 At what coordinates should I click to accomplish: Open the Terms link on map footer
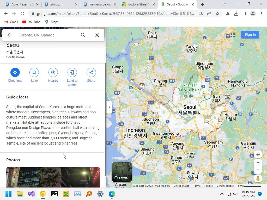pos(197,186)
